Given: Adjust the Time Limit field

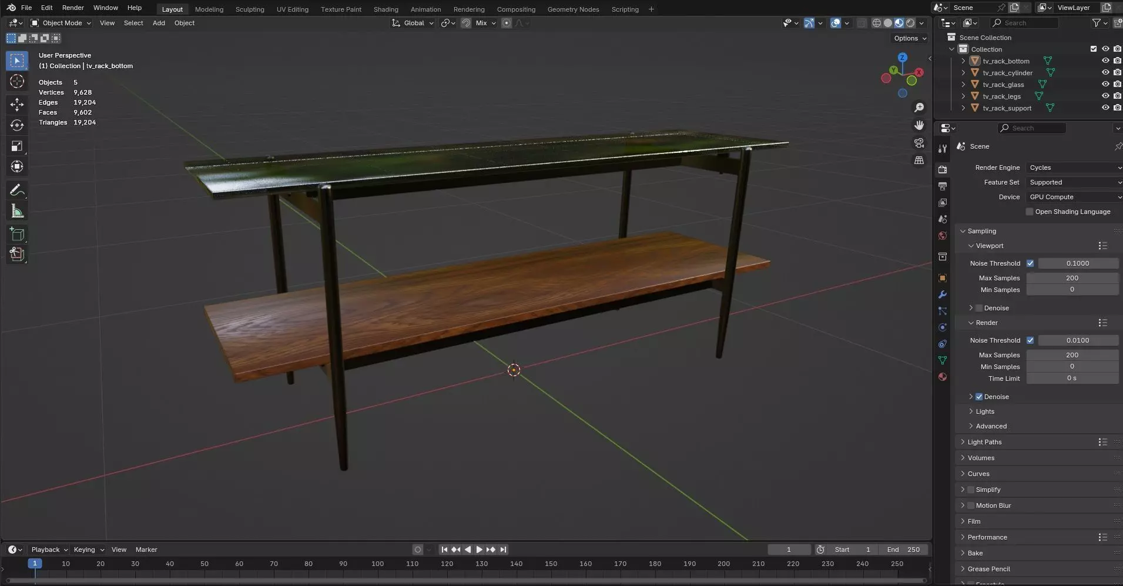Looking at the screenshot, I should pyautogui.click(x=1072, y=379).
